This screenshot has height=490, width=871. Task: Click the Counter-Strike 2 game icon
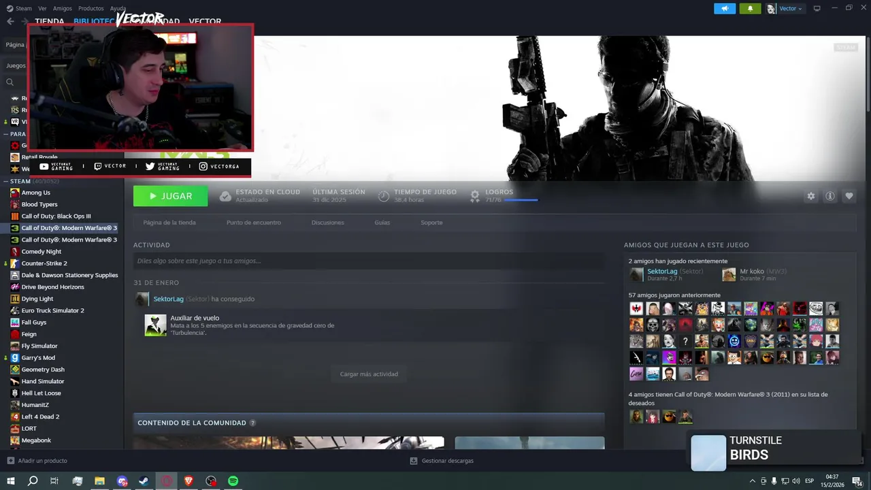tap(15, 263)
